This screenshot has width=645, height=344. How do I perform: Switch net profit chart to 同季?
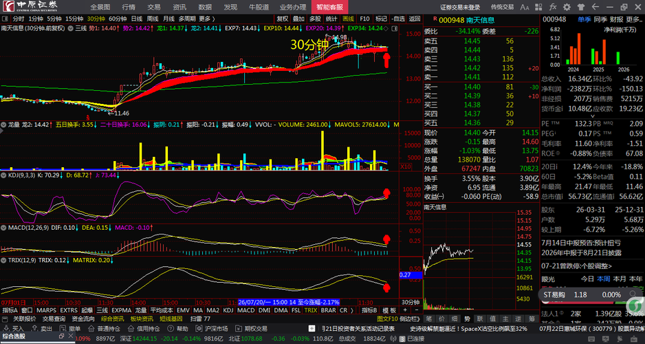click(x=600, y=19)
